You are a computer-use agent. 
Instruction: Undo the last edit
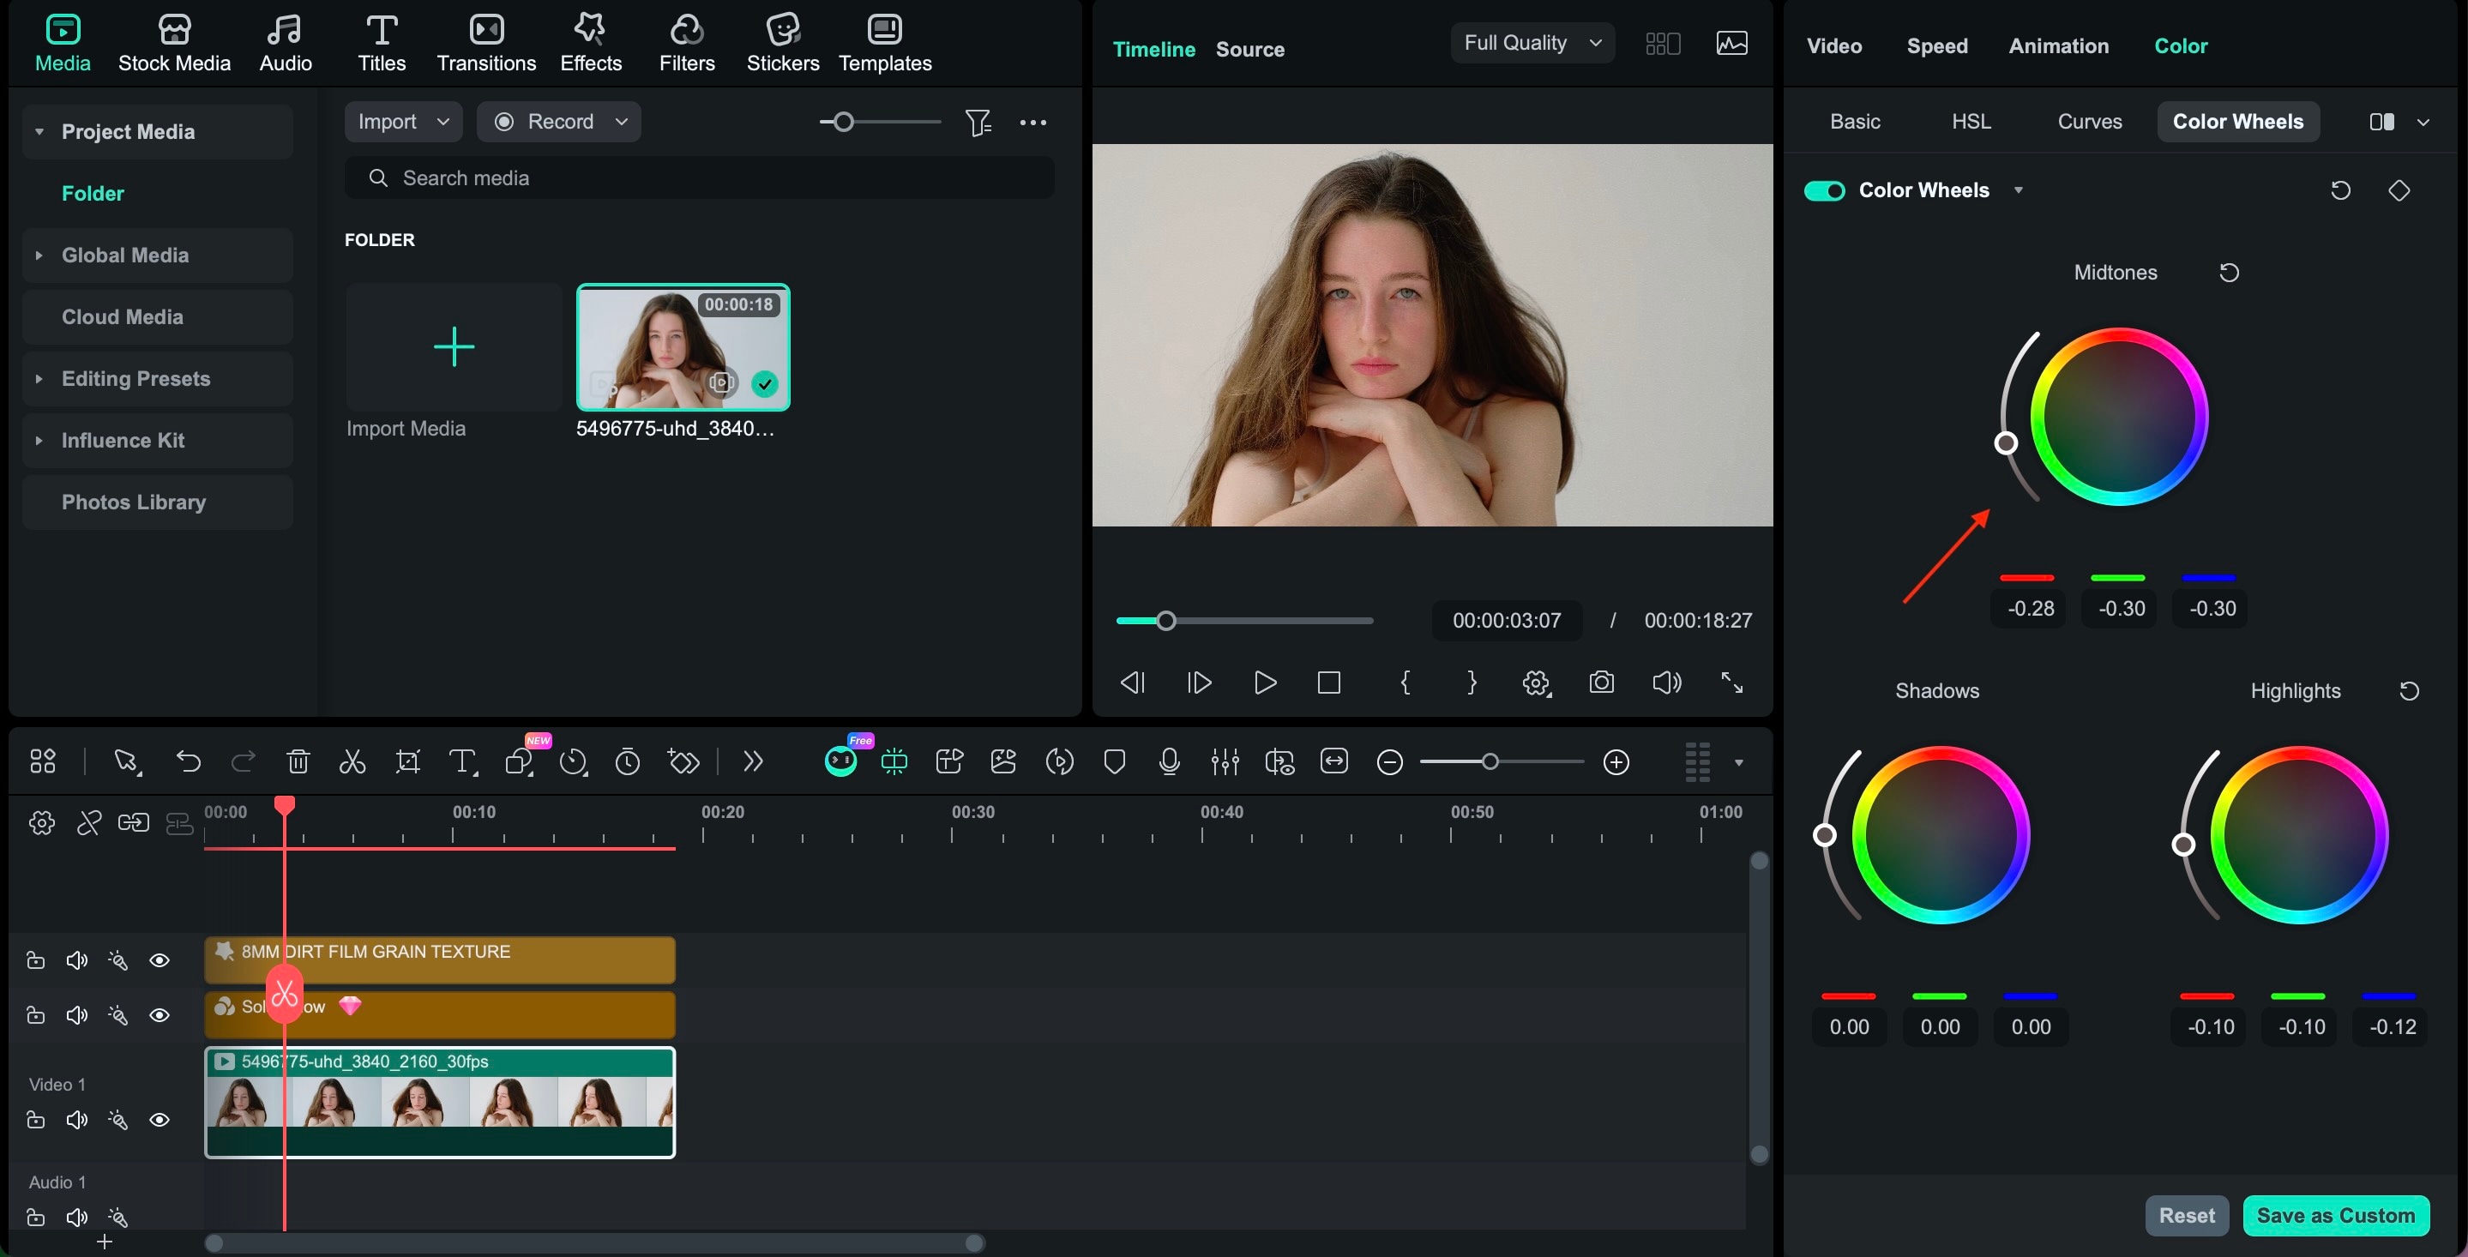189,761
